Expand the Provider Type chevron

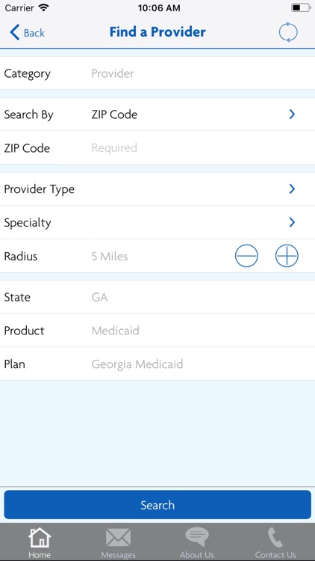coord(292,188)
